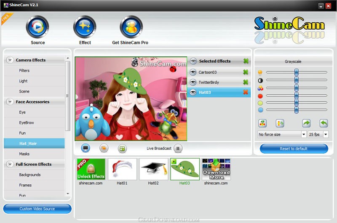Open the 25 fps dropdown

(x=326, y=134)
